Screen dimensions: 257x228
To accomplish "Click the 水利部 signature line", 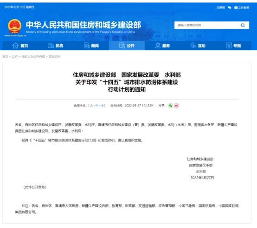I will click(200, 171).
